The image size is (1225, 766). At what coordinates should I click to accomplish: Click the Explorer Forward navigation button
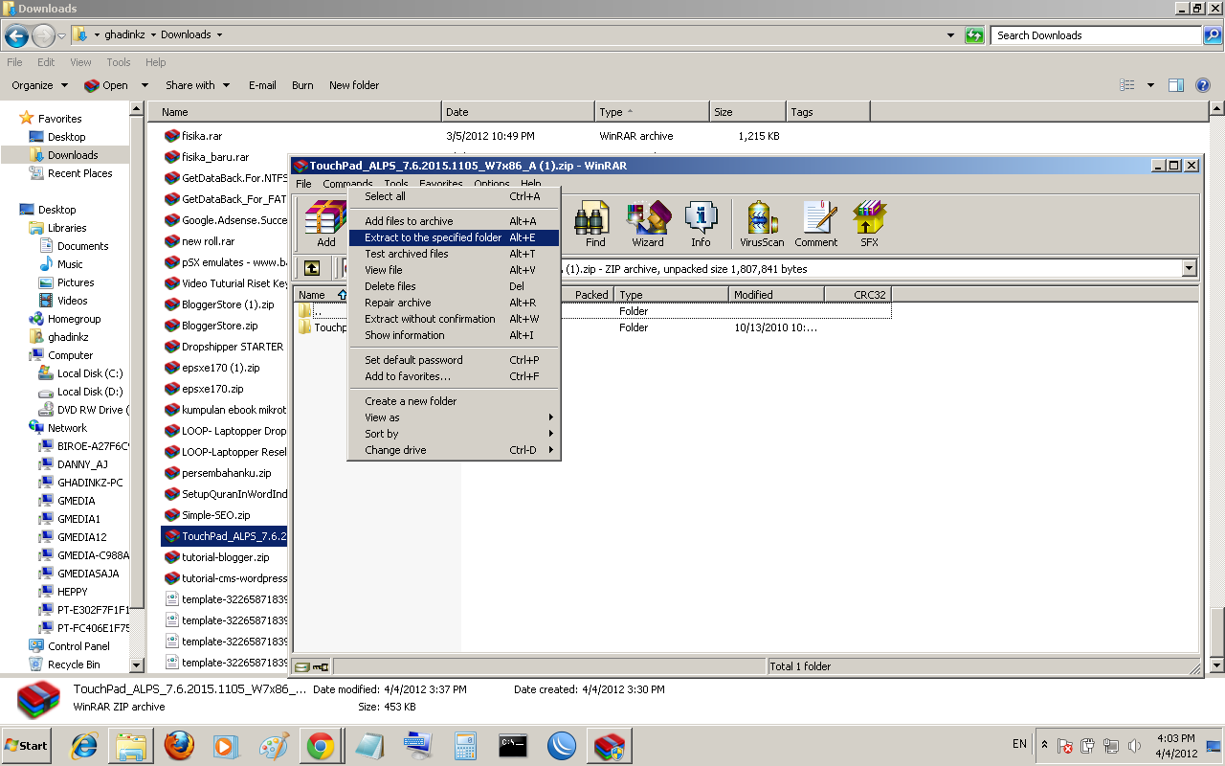pos(43,36)
